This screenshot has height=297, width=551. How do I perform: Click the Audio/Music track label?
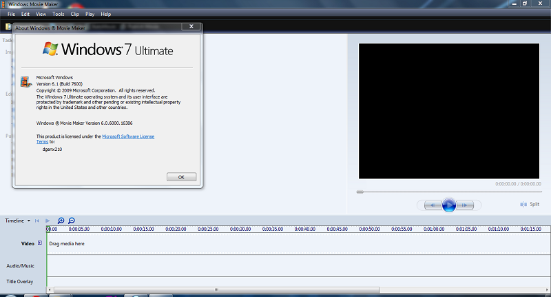coord(21,266)
